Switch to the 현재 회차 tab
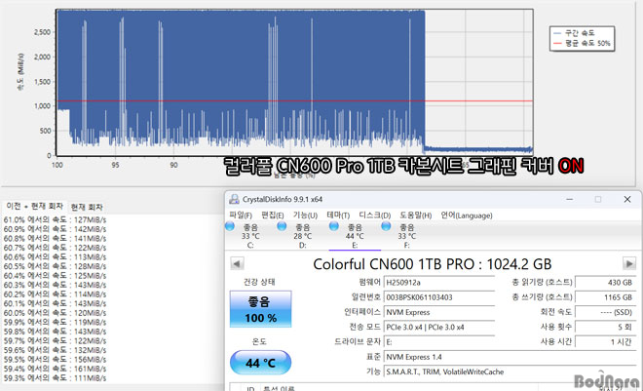This screenshot has width=643, height=391. click(x=87, y=207)
